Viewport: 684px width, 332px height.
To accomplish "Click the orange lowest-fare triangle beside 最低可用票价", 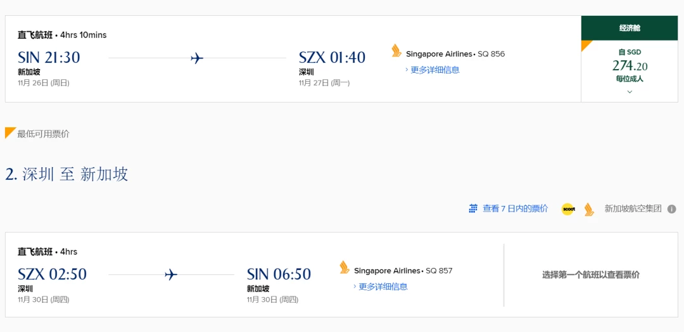I will [x=11, y=133].
